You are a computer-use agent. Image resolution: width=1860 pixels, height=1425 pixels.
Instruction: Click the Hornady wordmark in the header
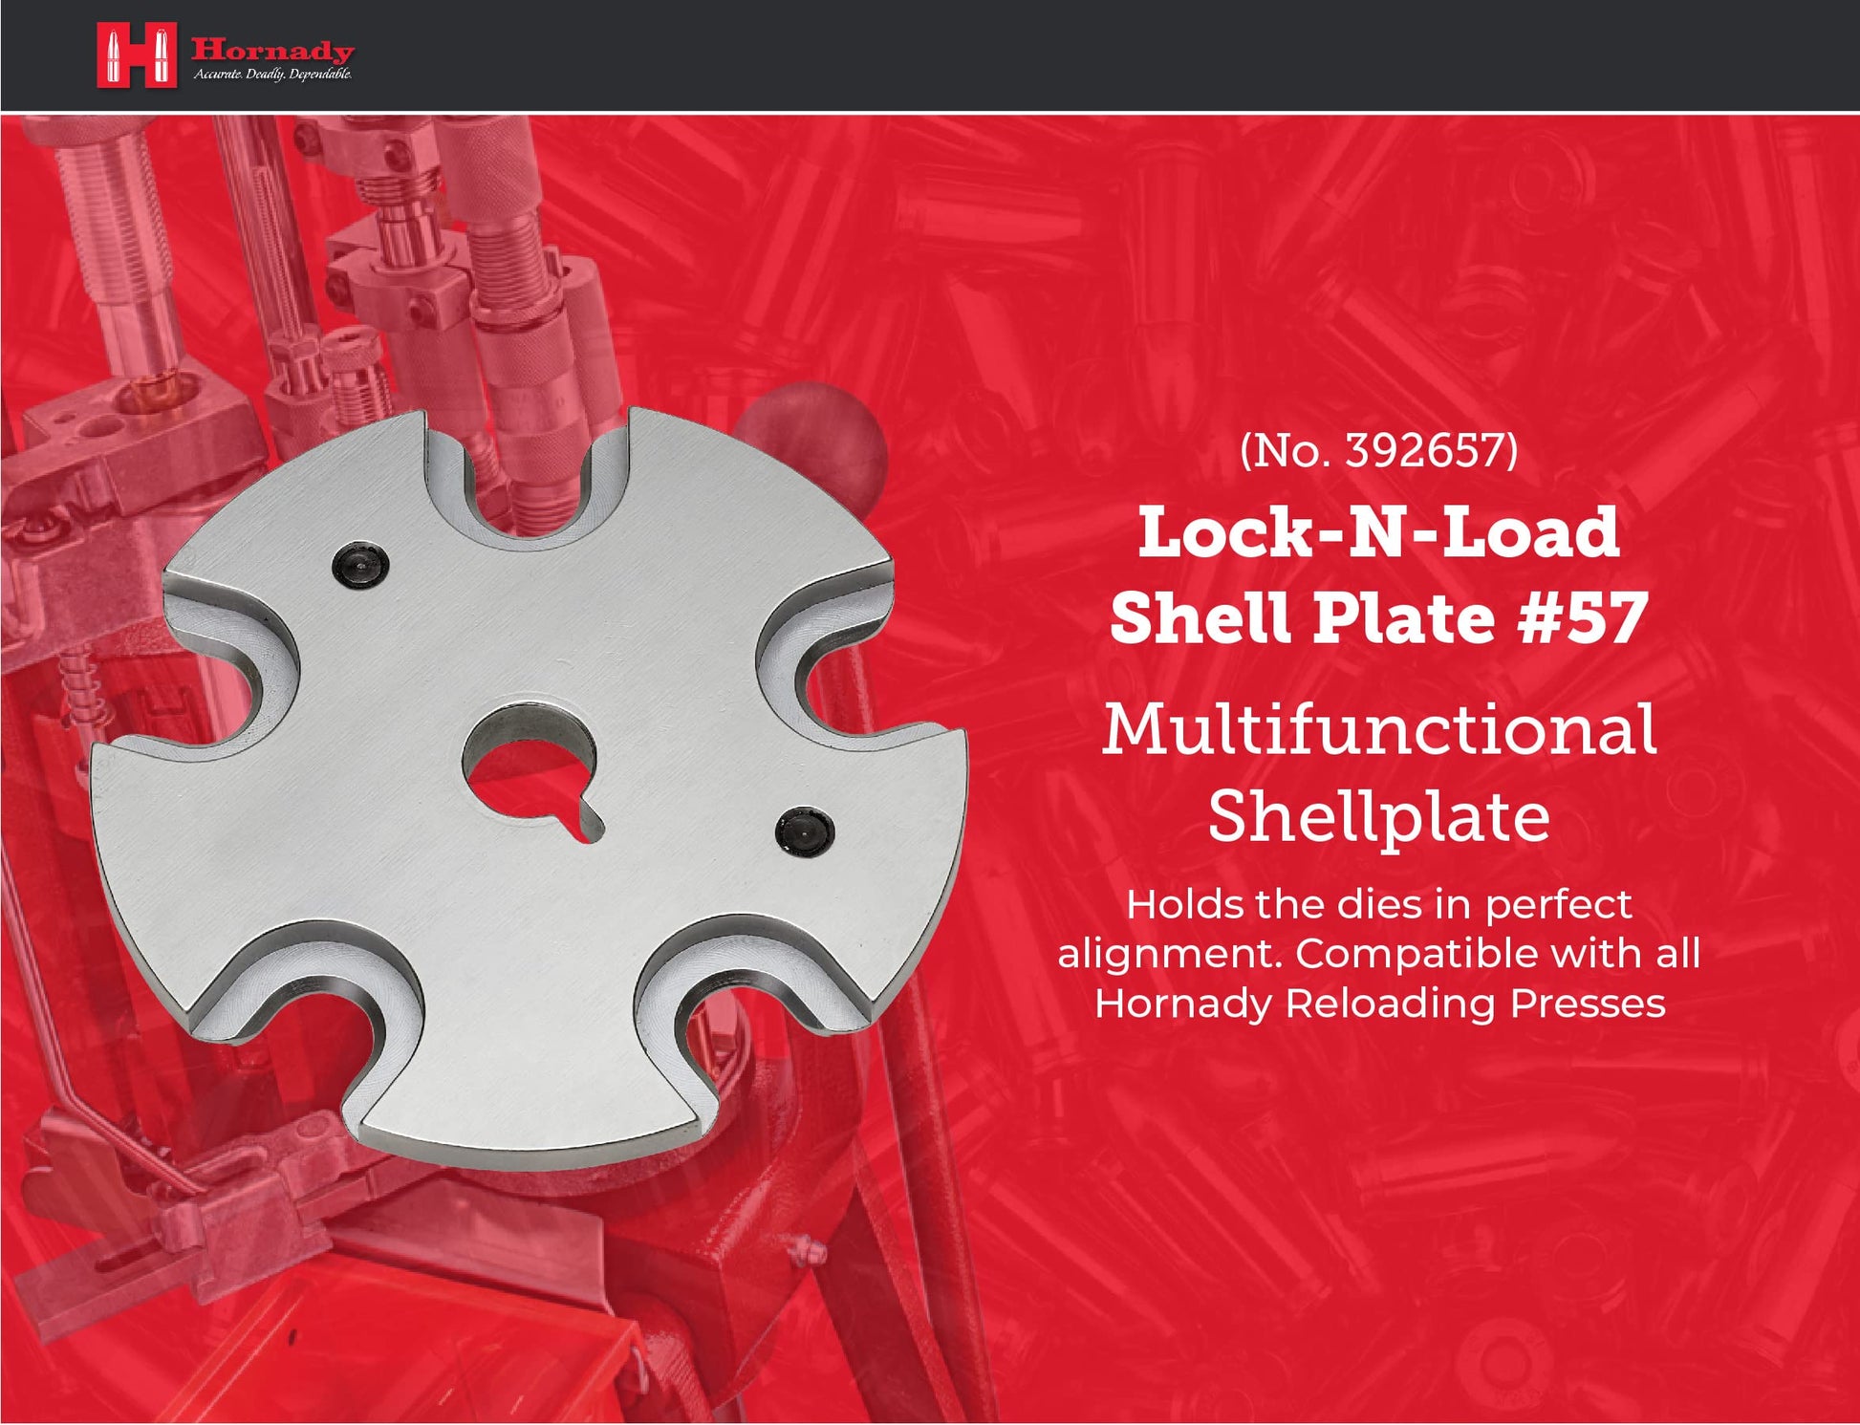pos(272,49)
